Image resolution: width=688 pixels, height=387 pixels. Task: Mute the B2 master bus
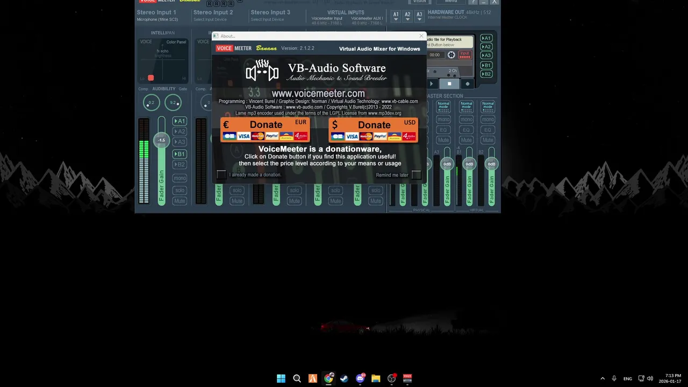tap(488, 140)
